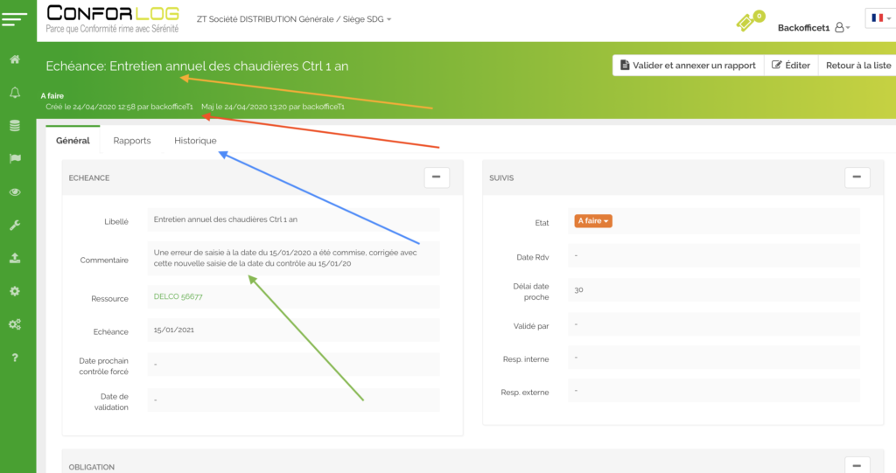Image resolution: width=896 pixels, height=473 pixels.
Task: Open the hamburger menu in the sidebar
Action: (x=16, y=17)
